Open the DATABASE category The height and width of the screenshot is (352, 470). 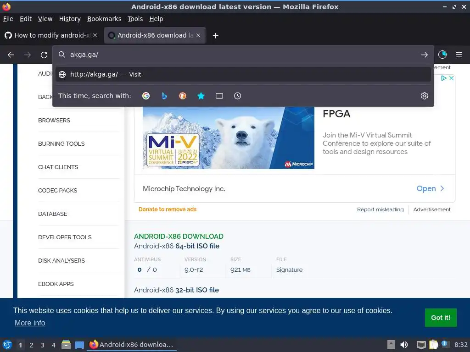coord(52,214)
